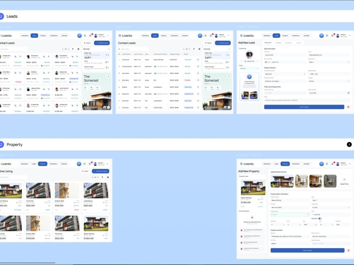Open notifications bell in Contact Leads list frame
354x265 pixels.
click(x=211, y=36)
